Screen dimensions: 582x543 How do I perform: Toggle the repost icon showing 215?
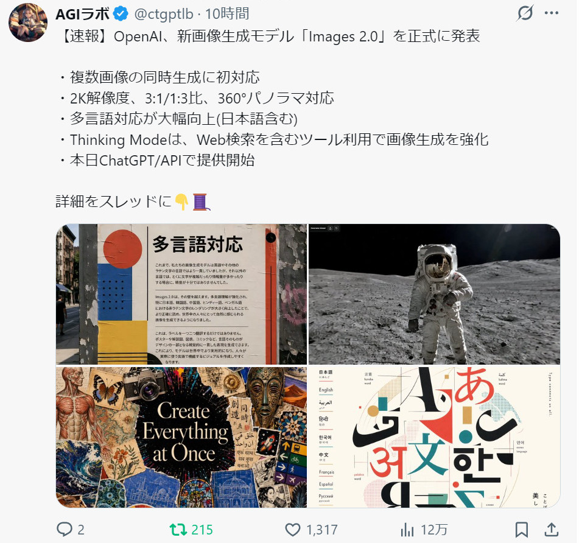pos(178,529)
